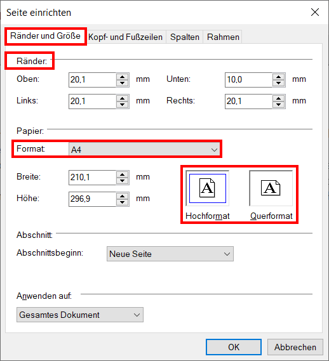The height and width of the screenshot is (361, 329).
Task: Switch to the Kopf- und Fußzeilen tab
Action: tap(125, 37)
